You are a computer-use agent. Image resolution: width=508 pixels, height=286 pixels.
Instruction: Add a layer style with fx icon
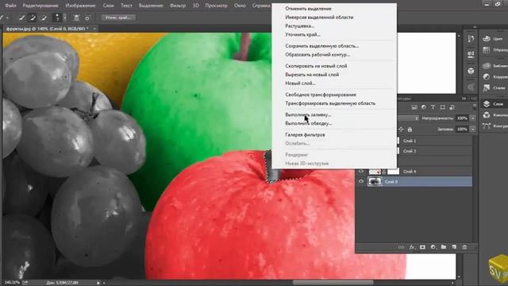(x=412, y=247)
